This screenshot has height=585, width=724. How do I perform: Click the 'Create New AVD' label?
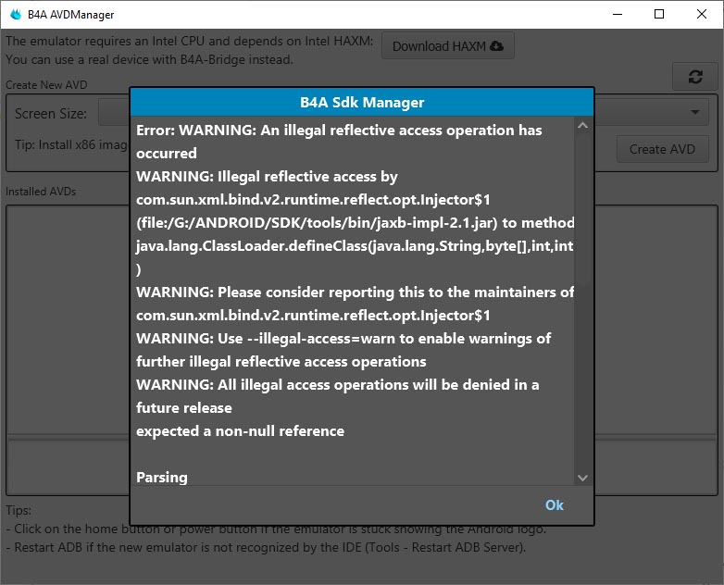46,85
